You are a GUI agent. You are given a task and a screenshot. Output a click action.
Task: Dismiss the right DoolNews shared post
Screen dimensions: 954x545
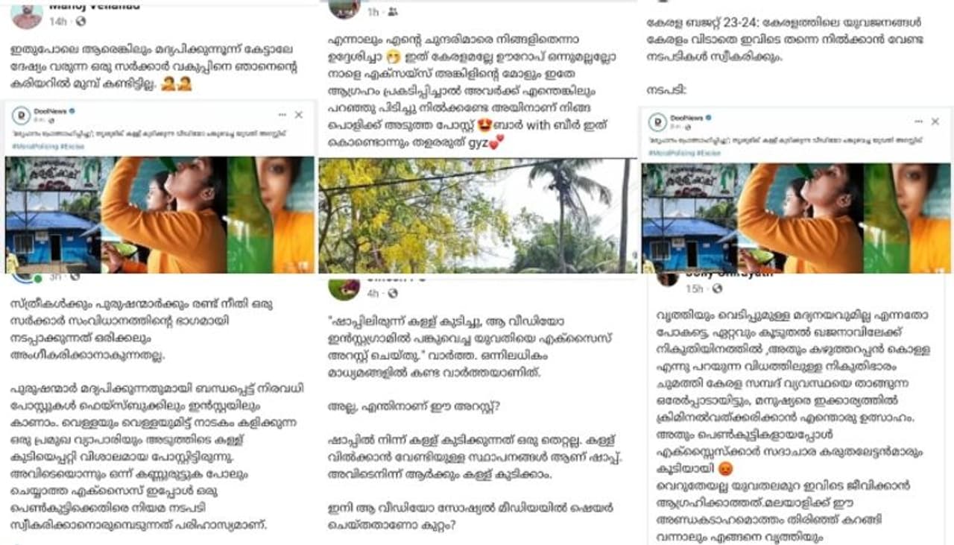(x=935, y=122)
